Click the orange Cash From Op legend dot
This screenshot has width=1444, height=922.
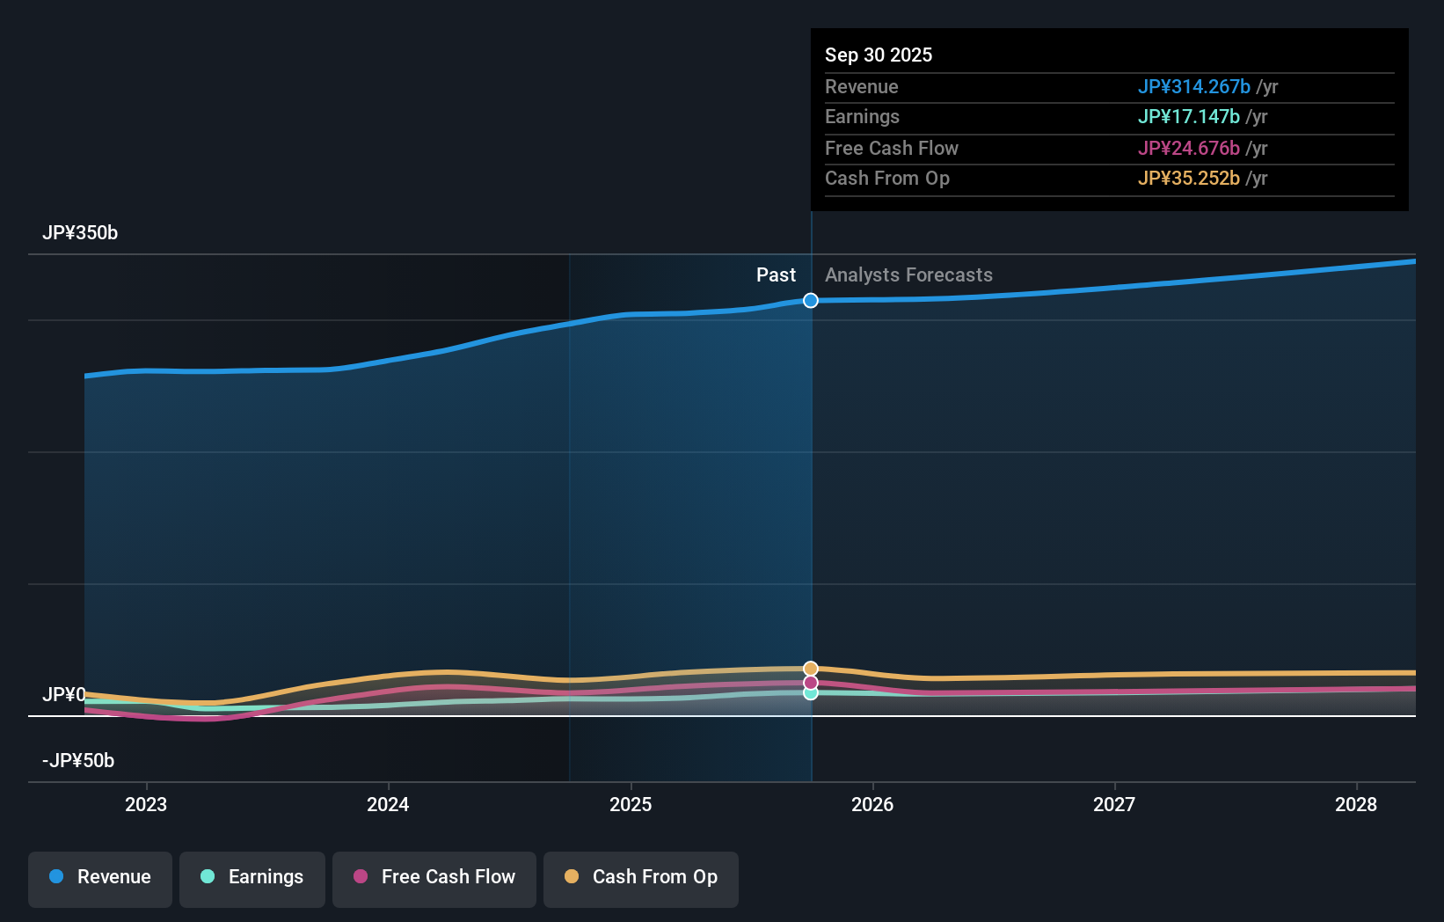coord(572,877)
